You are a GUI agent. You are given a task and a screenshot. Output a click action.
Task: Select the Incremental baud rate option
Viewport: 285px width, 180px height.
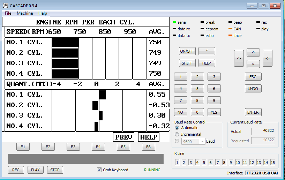coord(177,134)
